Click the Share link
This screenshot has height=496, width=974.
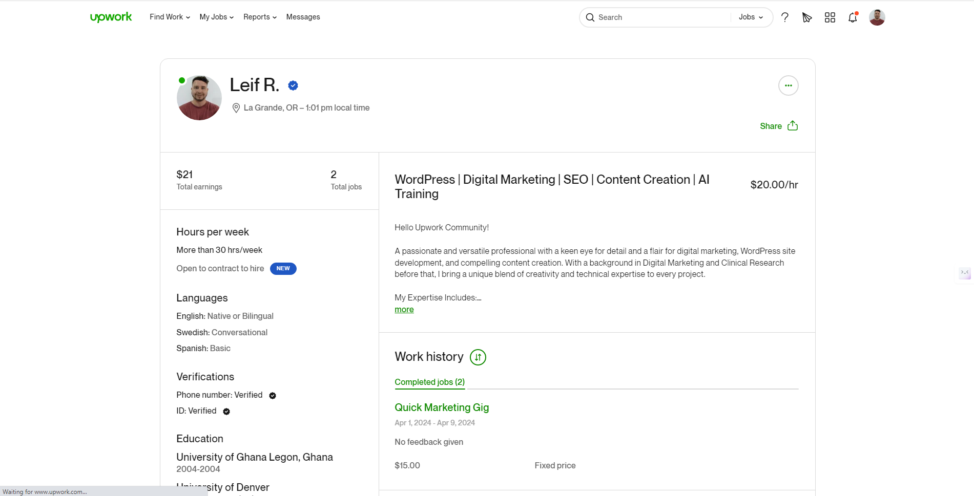coord(771,126)
